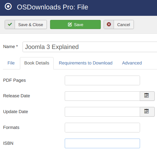Click the 'PDF Pages' label
157x150 pixels.
(14, 80)
